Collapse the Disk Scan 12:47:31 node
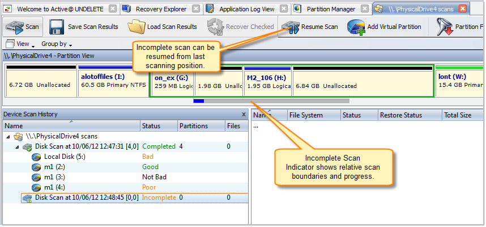486x227 pixels. [x=17, y=146]
